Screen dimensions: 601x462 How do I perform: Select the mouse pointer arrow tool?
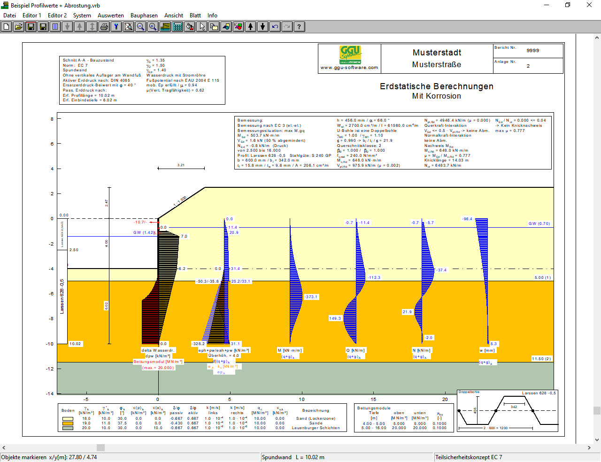click(202, 27)
